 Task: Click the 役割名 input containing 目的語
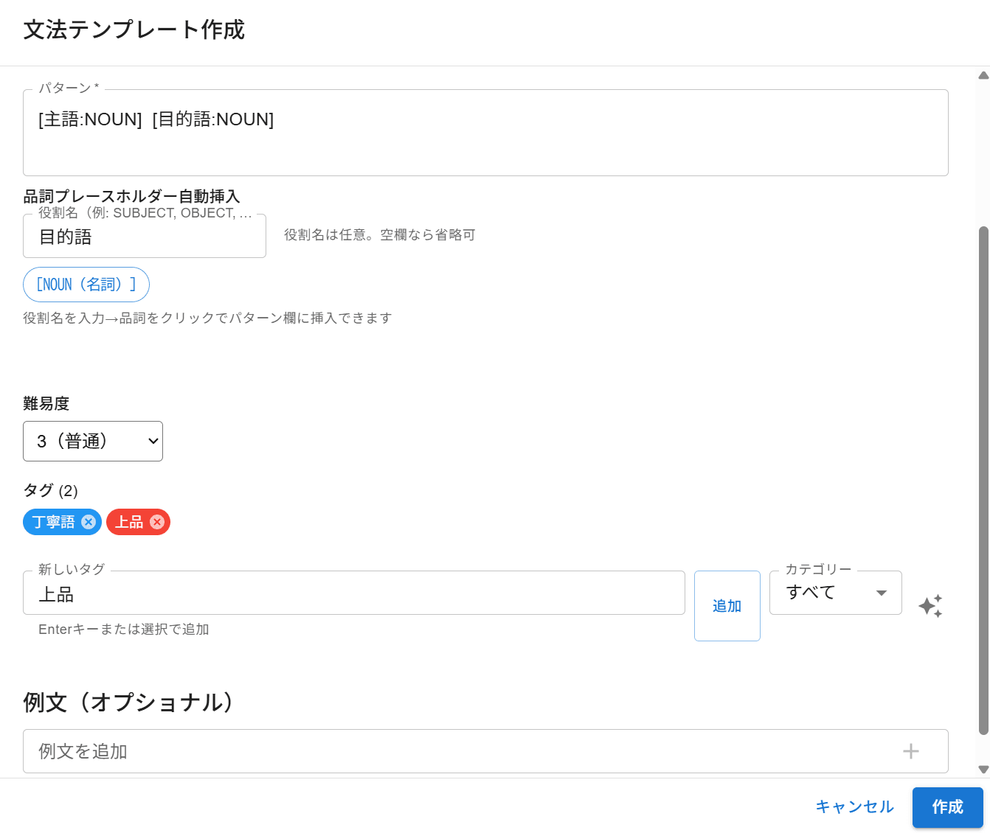145,237
